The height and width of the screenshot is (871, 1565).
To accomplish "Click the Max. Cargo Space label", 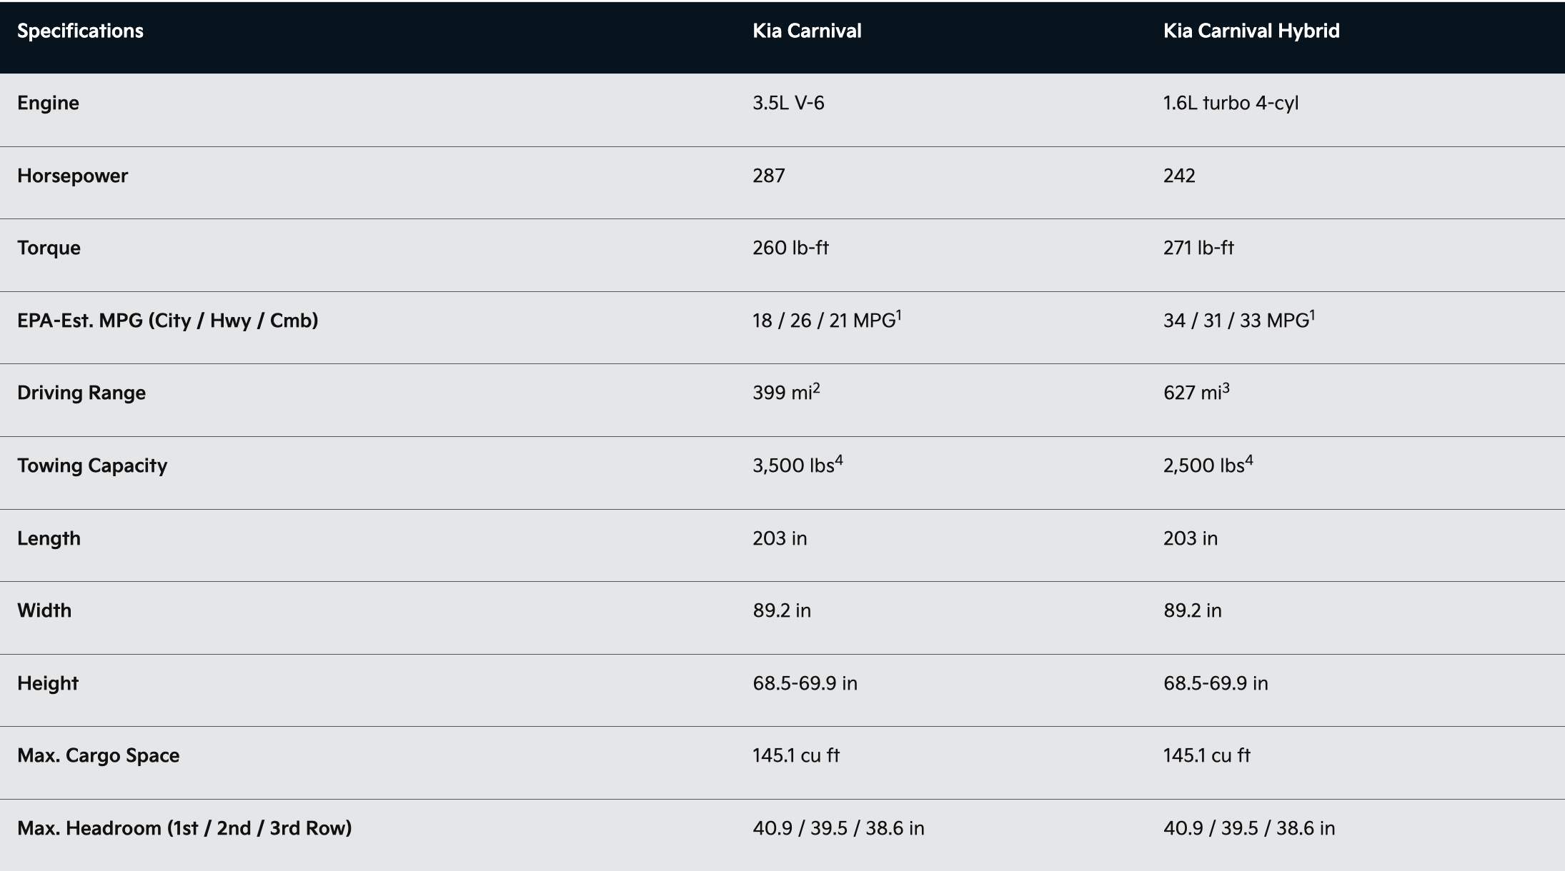I will [98, 755].
